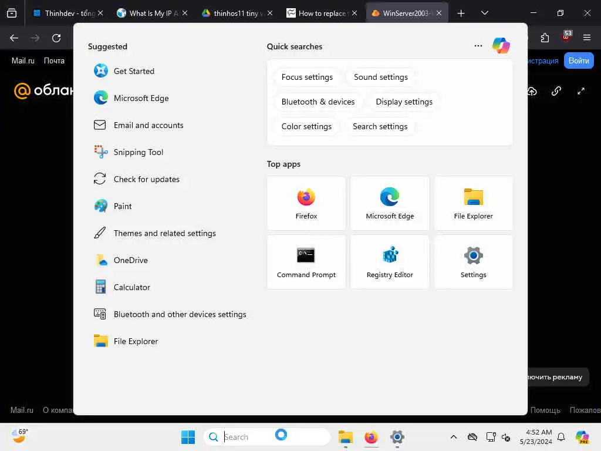Switch to Firefox on taskbar
Image resolution: width=601 pixels, height=451 pixels.
coord(371,437)
